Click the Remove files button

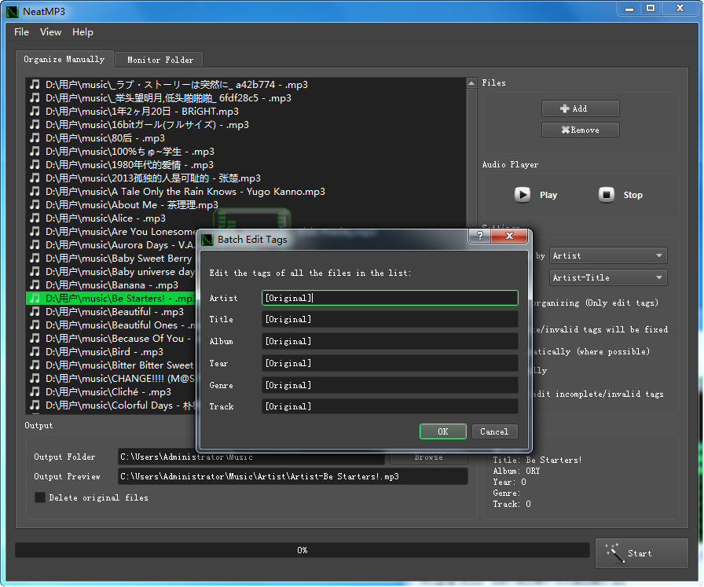[x=580, y=130]
